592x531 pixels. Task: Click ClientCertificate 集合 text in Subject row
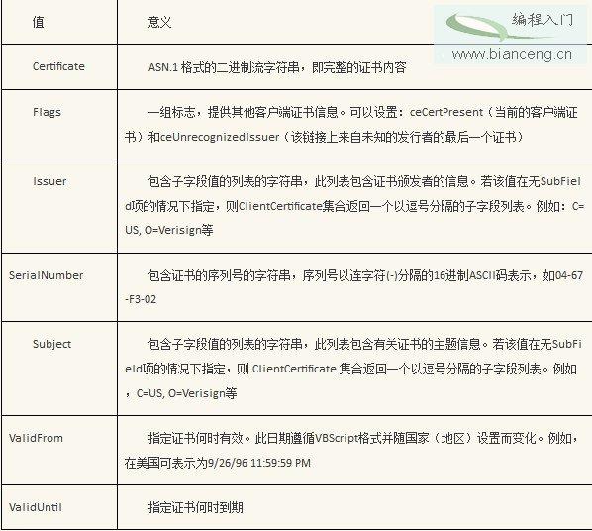307,369
